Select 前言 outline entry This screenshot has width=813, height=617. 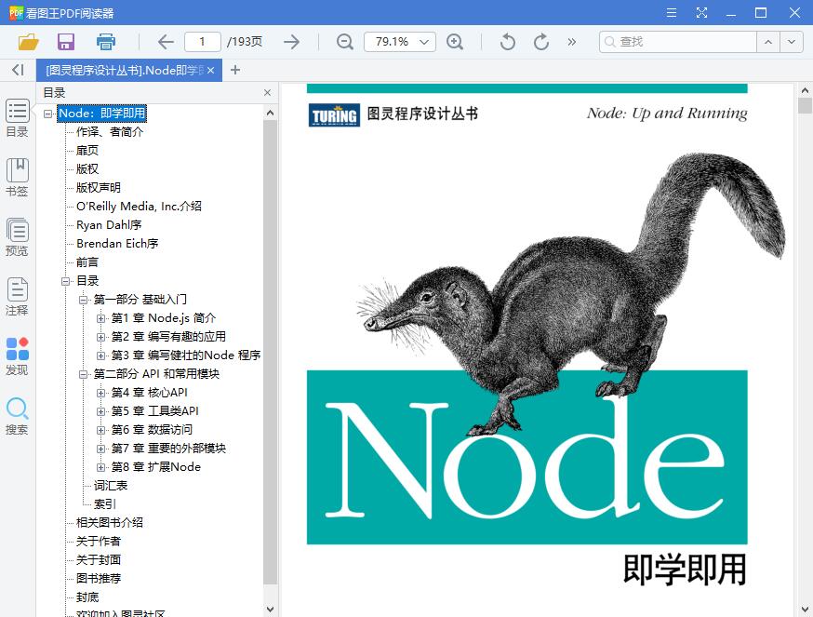[87, 262]
